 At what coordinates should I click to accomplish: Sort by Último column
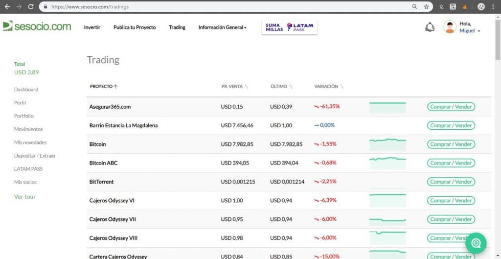pos(281,86)
